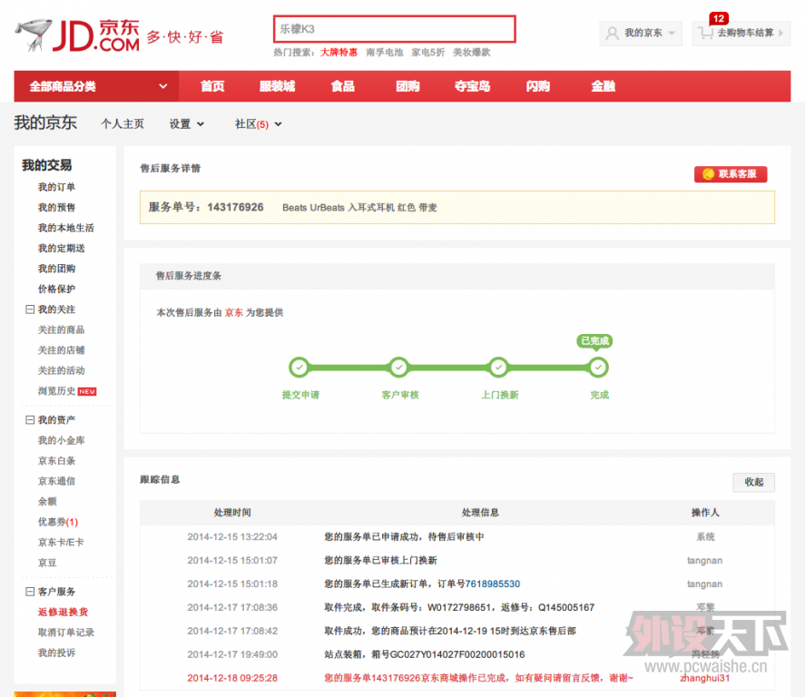
Task: Open 去购物车结算 cart checkout
Action: pos(741,34)
